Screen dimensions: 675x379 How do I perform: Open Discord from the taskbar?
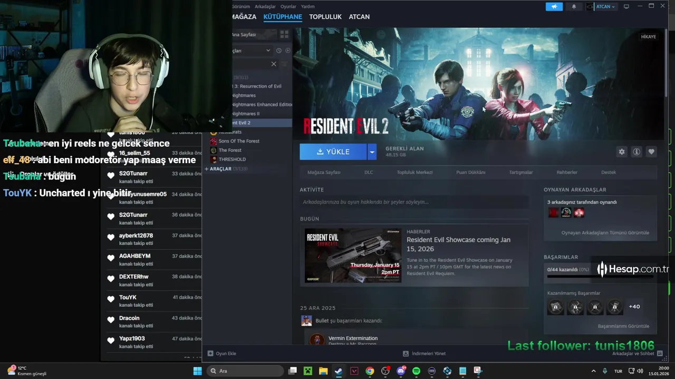(401, 371)
